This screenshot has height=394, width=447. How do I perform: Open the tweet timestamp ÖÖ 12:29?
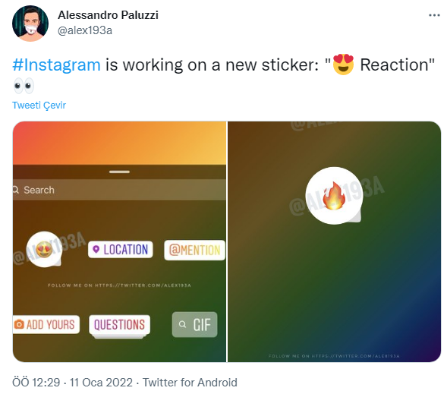[36, 383]
